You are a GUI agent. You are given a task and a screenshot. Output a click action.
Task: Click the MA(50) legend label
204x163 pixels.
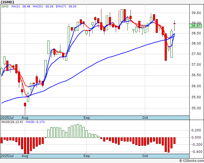click(x=38, y=7)
